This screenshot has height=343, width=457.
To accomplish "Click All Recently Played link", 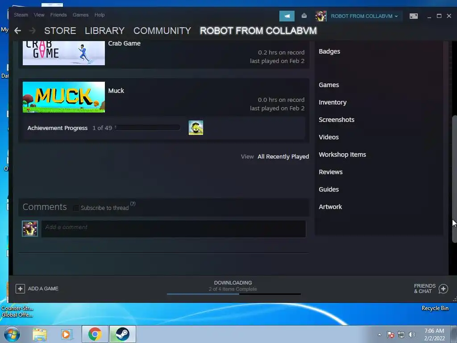I will (283, 157).
